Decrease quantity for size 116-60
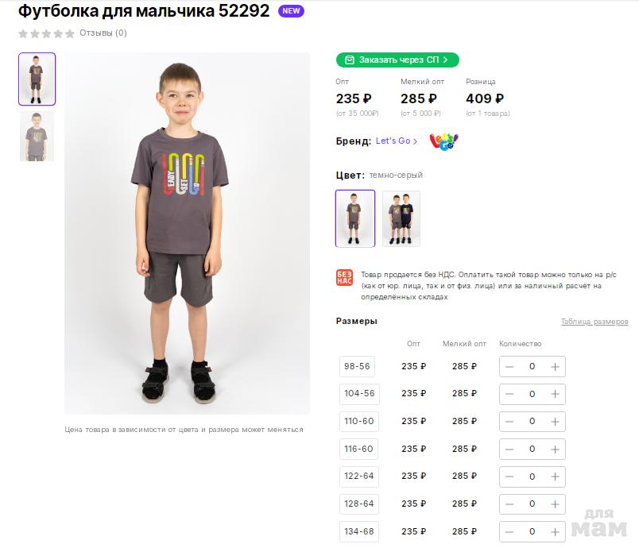 (509, 449)
